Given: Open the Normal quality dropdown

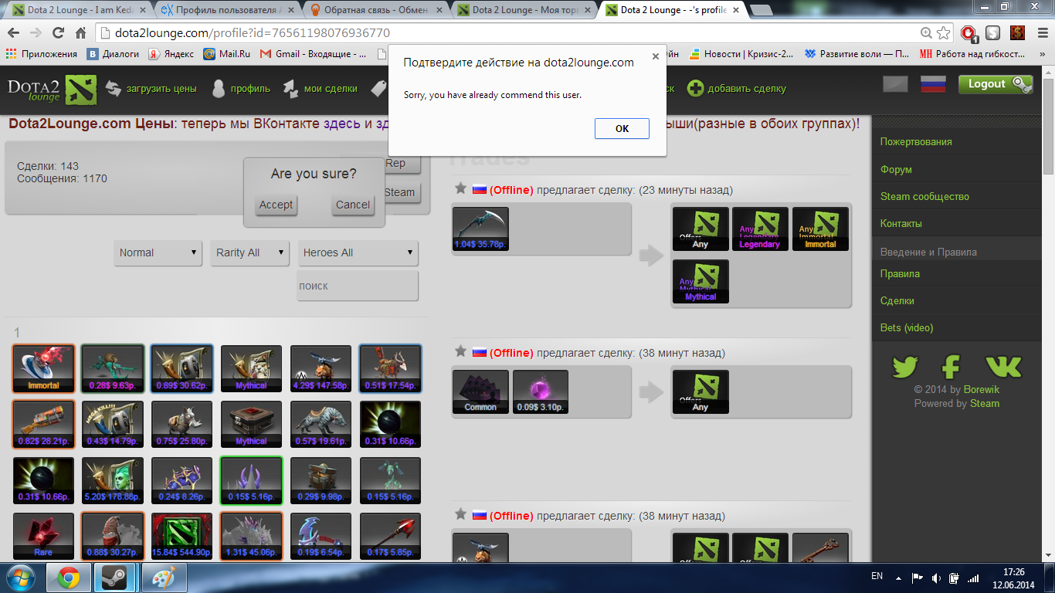Looking at the screenshot, I should (158, 252).
